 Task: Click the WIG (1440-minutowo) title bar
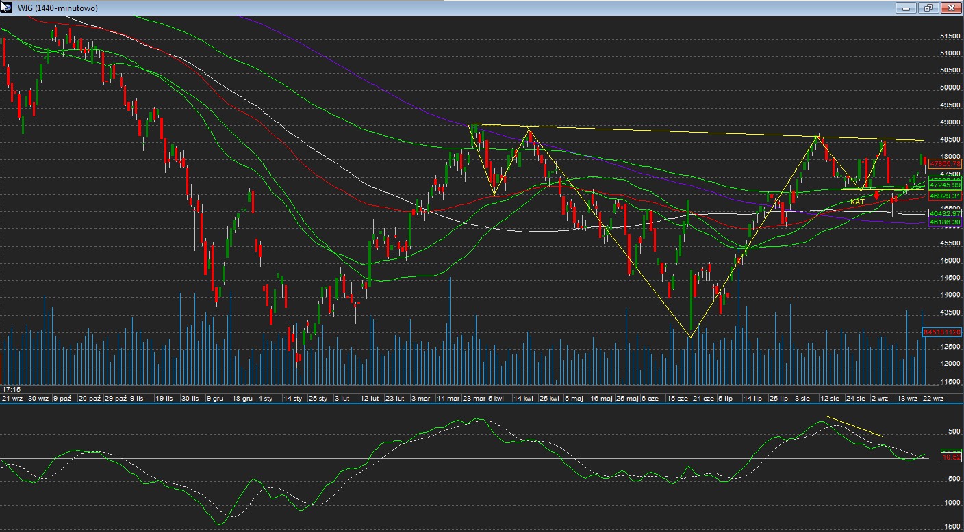[x=411, y=8]
